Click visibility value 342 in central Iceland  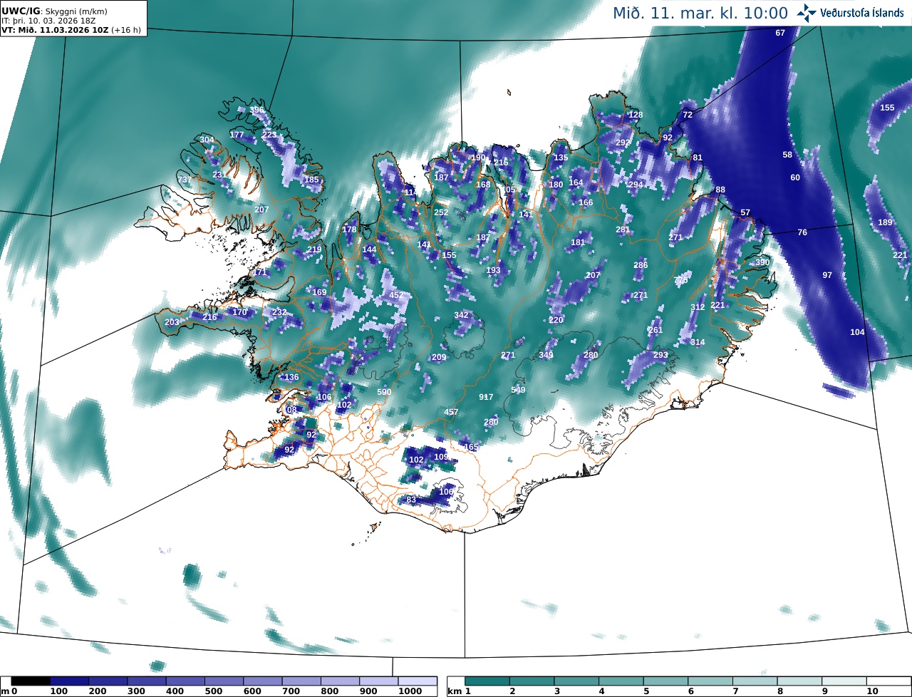[462, 315]
